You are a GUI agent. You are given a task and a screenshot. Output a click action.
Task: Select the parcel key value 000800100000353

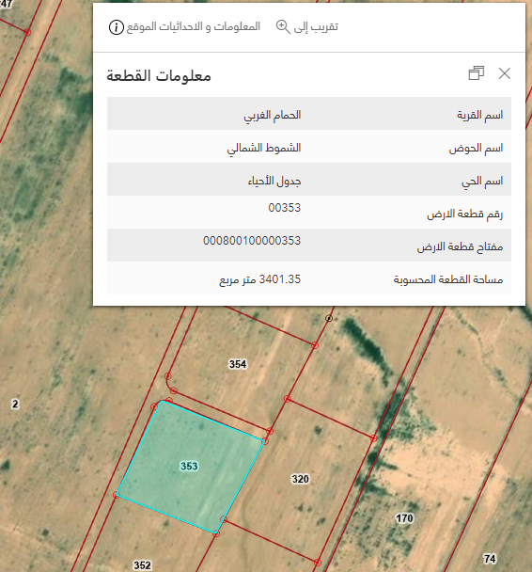[252, 241]
